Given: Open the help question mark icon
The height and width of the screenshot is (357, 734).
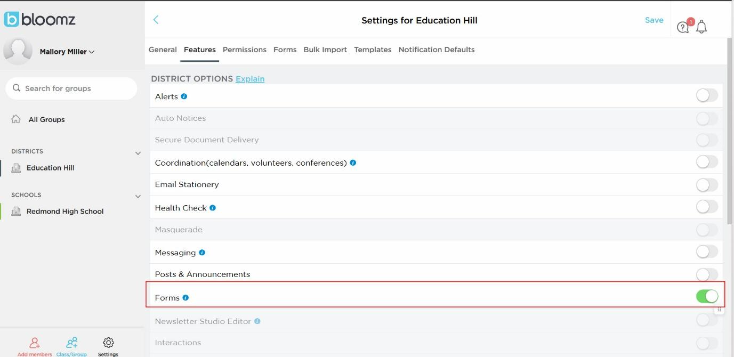Looking at the screenshot, I should [x=682, y=28].
